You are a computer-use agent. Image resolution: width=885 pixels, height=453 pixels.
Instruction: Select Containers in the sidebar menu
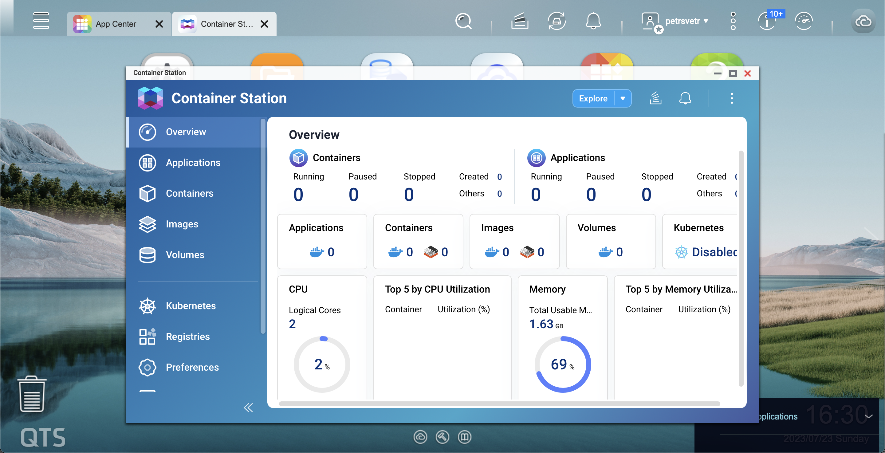[189, 193]
